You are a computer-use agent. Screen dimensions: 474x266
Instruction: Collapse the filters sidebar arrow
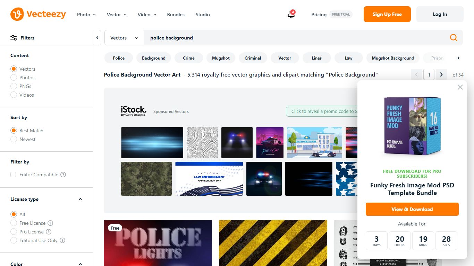click(98, 38)
